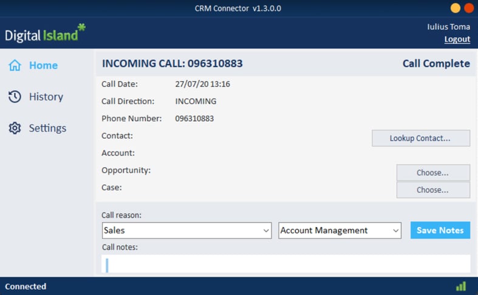
Task: Click the orange close circle
Action: point(469,8)
